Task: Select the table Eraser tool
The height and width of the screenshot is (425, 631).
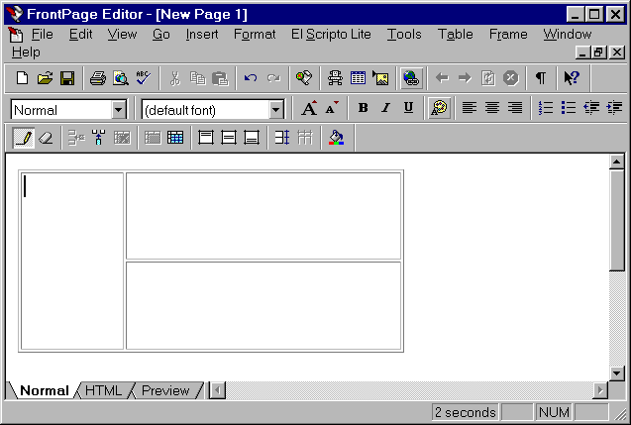Action: pyautogui.click(x=47, y=138)
